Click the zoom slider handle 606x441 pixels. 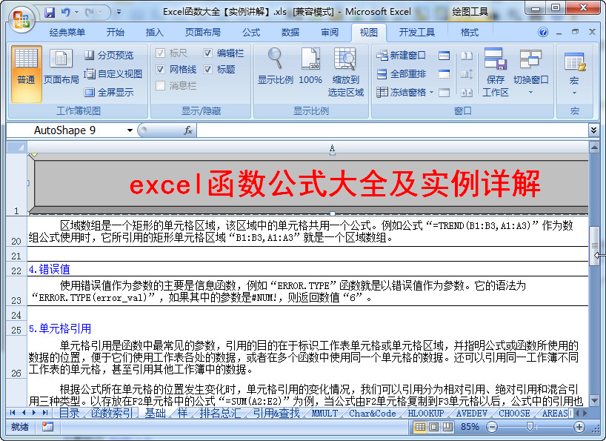click(x=530, y=427)
